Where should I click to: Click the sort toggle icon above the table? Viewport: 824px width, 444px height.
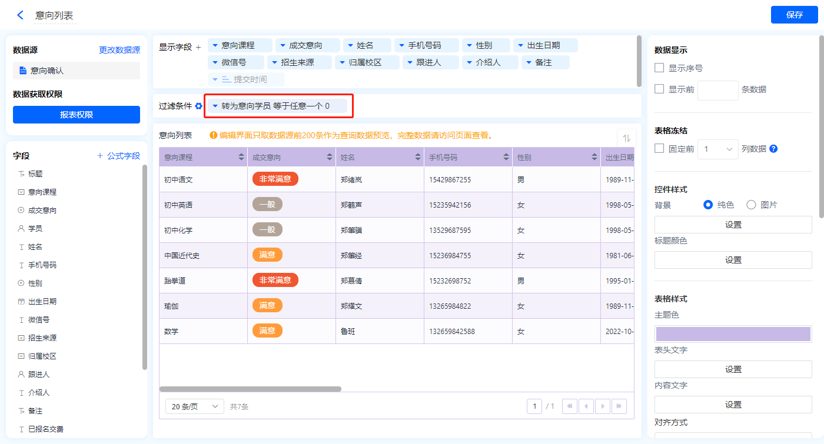coord(626,138)
